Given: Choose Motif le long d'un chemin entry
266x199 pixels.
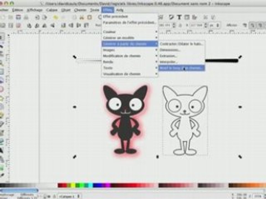Looking at the screenshot, I should 181,68.
